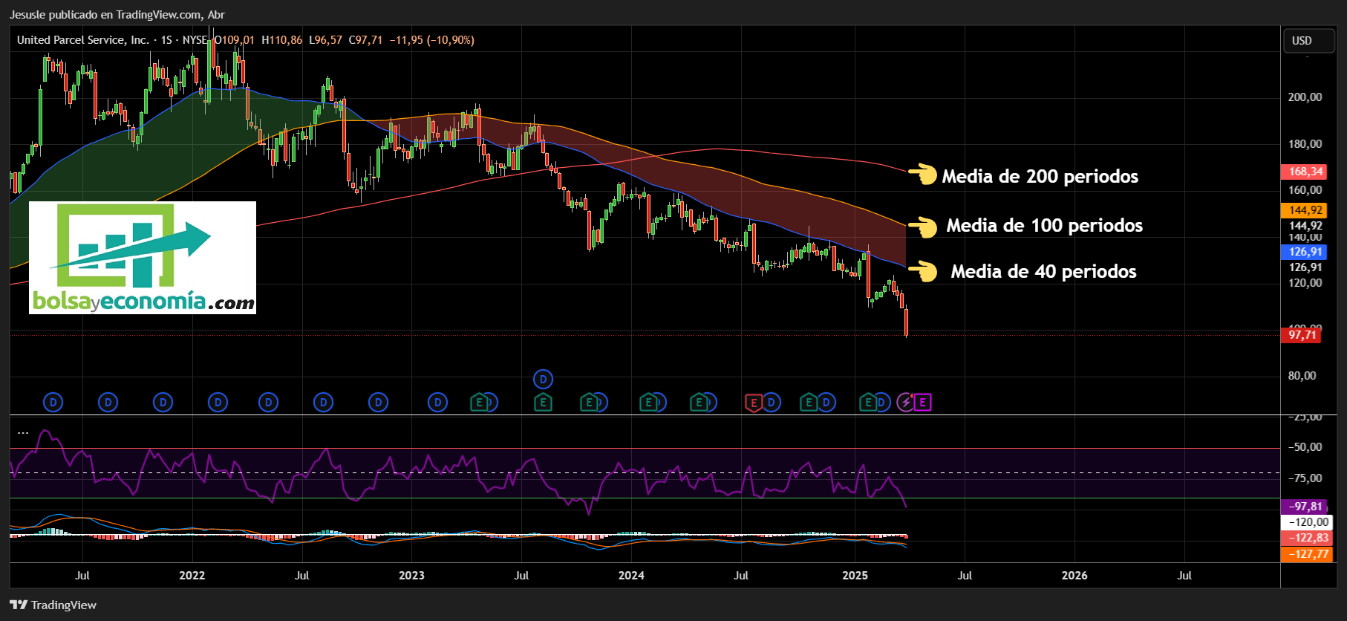Click the red earnings E marker
Image resolution: width=1347 pixels, height=621 pixels.
754,403
